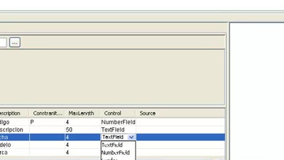Screen dimensions: 284x160
Task: Click input field left of ellipsis button
Action: pyautogui.click(x=3, y=42)
